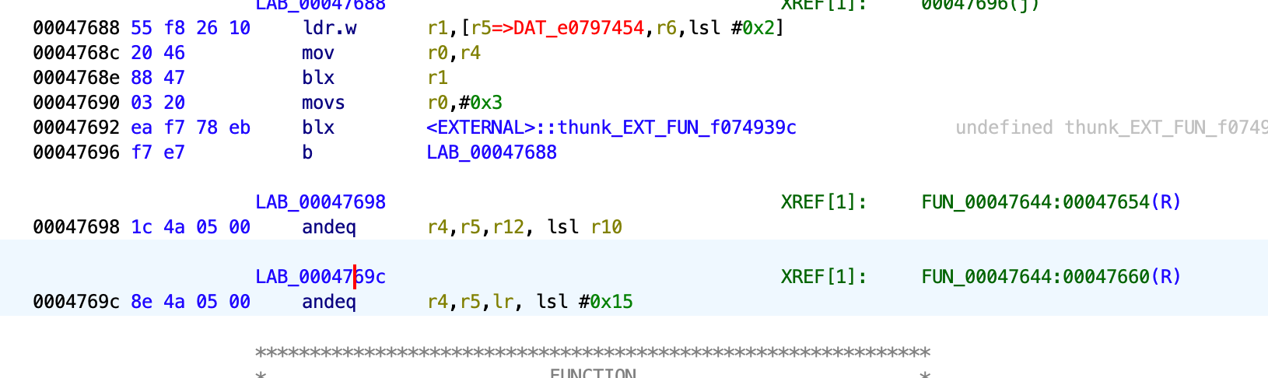Follow branch target LAB_00047688 operand

pos(492,152)
